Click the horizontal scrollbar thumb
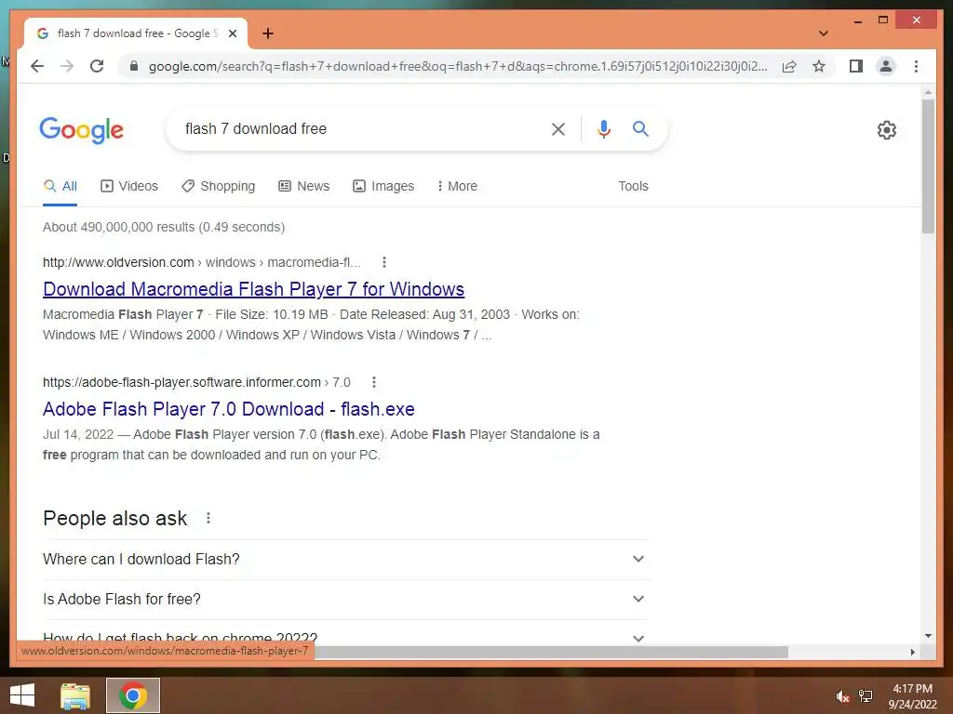953x714 pixels. pyautogui.click(x=551, y=652)
